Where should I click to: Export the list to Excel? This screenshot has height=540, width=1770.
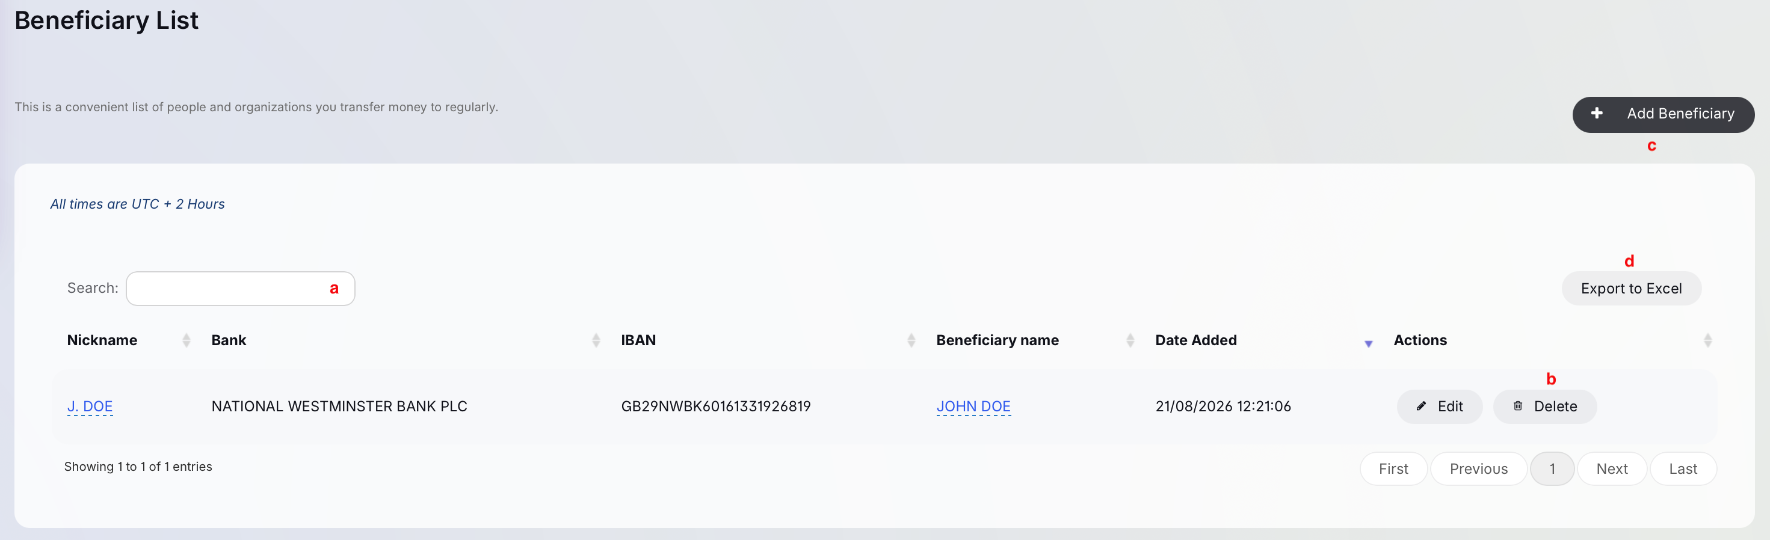point(1631,289)
